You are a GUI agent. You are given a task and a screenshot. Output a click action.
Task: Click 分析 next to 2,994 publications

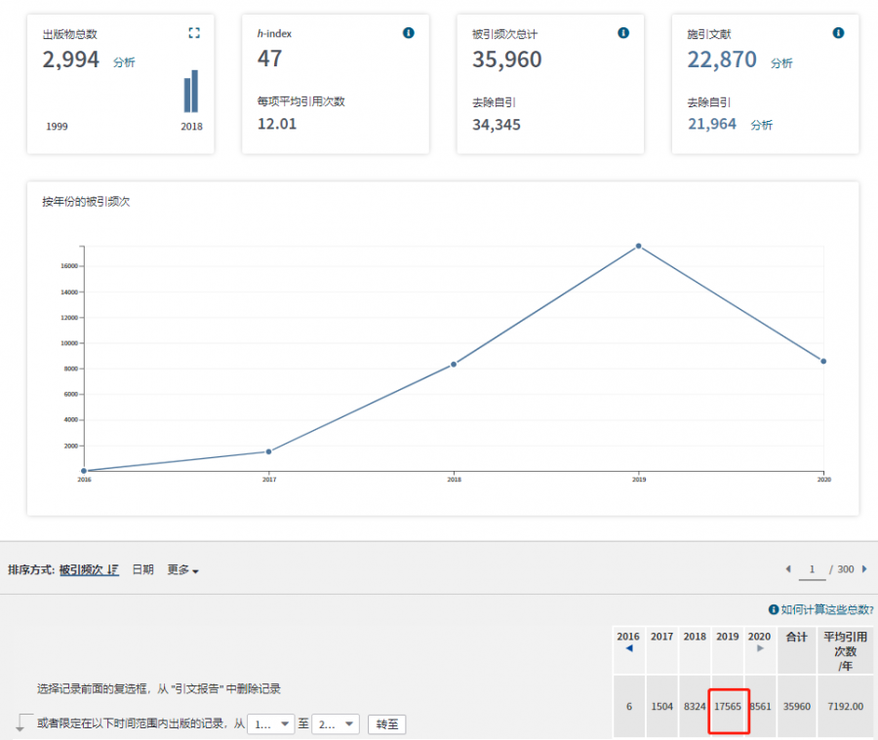click(124, 62)
